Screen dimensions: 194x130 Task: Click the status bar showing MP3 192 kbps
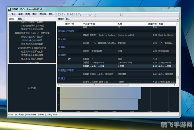pyautogui.click(x=33, y=115)
